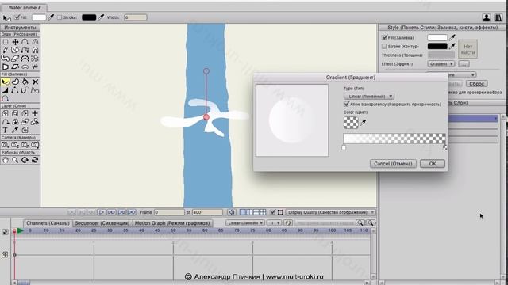Pick the eyedropper tool in Layer section
Viewport: 508px width, 285px height.
point(15,130)
